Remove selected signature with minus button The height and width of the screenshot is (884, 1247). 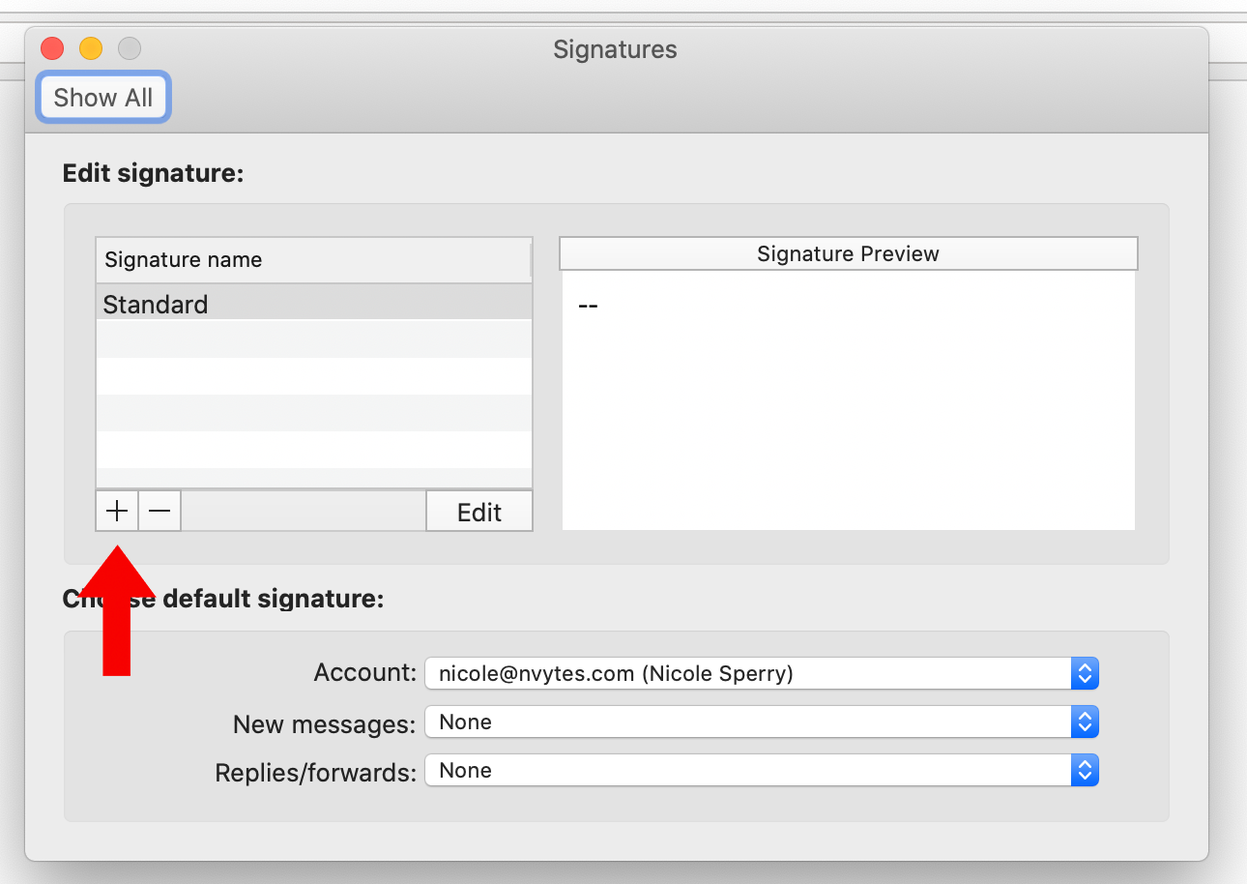pyautogui.click(x=159, y=511)
